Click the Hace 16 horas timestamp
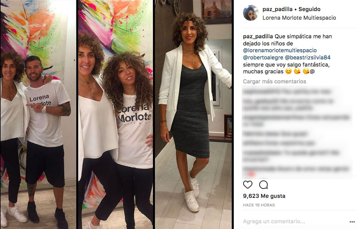 coord(259,205)
